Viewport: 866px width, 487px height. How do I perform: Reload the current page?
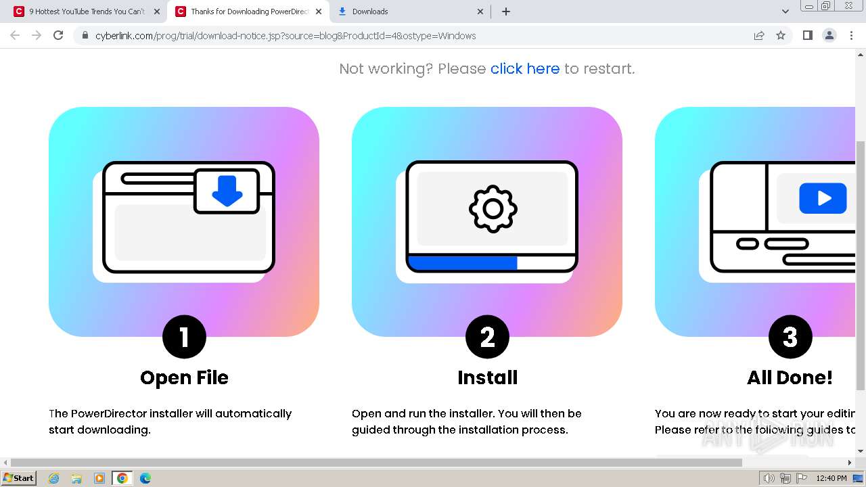(x=58, y=35)
